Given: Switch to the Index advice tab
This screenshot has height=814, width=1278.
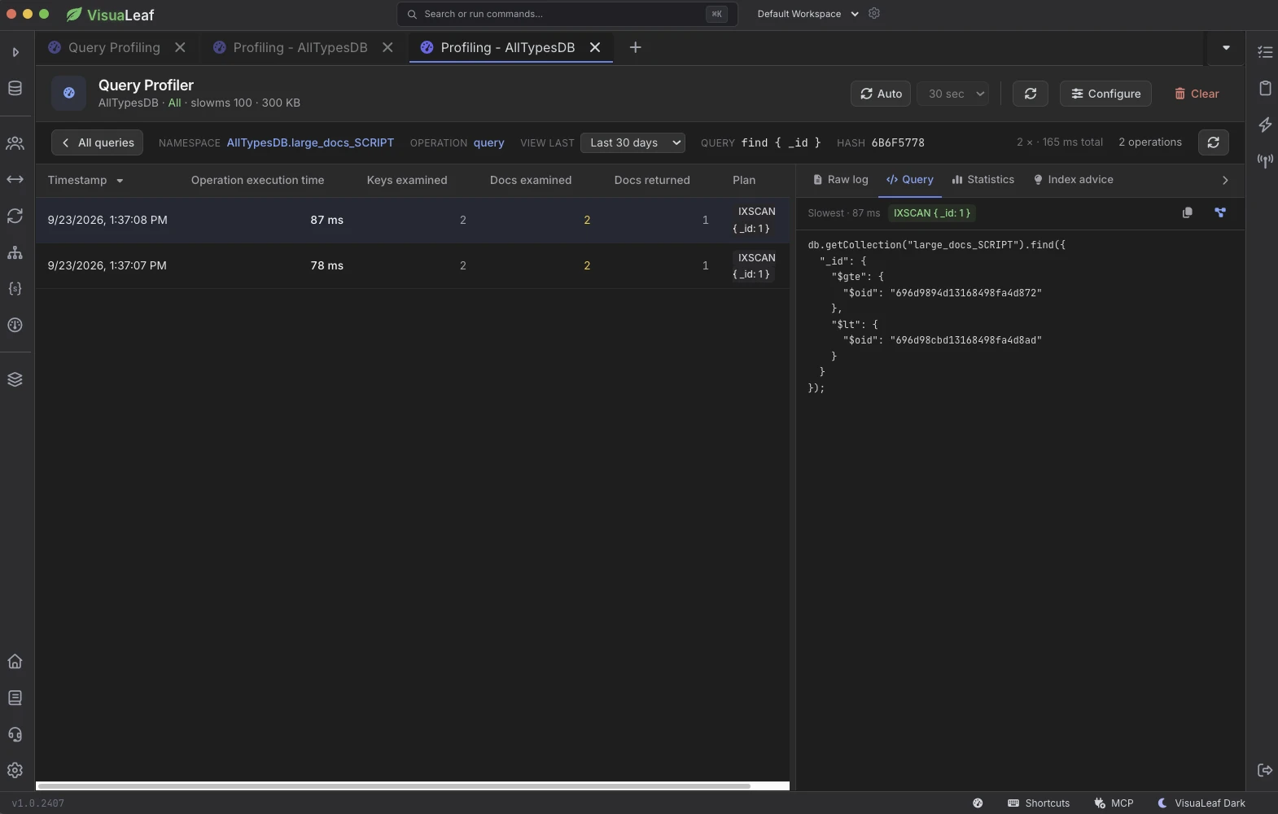Looking at the screenshot, I should click(1073, 180).
